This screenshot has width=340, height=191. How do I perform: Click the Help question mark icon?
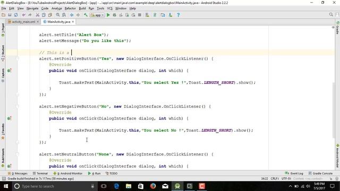[x=178, y=15]
